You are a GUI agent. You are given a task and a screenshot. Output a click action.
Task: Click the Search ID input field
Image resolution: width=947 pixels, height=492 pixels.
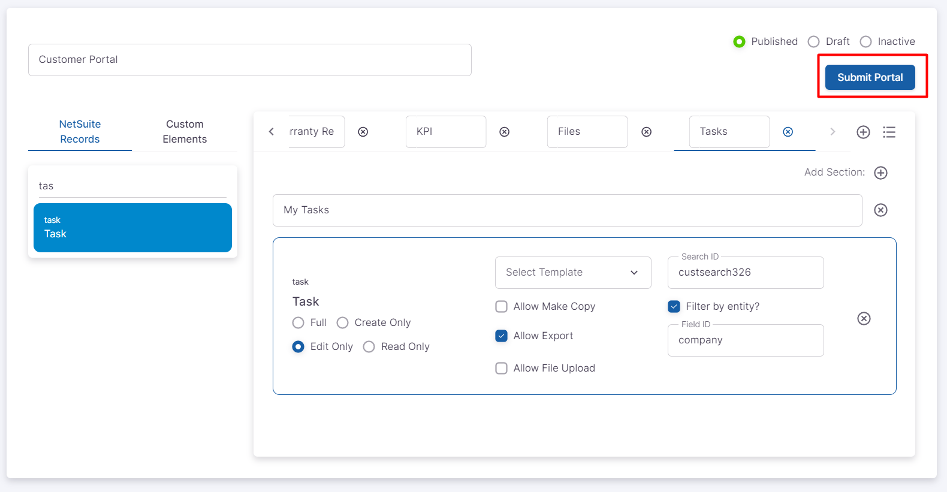(745, 273)
